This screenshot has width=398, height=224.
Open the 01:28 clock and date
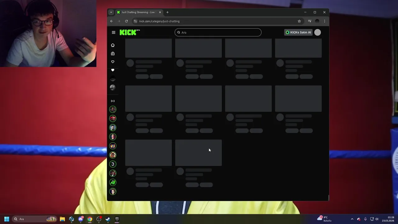(x=388, y=219)
